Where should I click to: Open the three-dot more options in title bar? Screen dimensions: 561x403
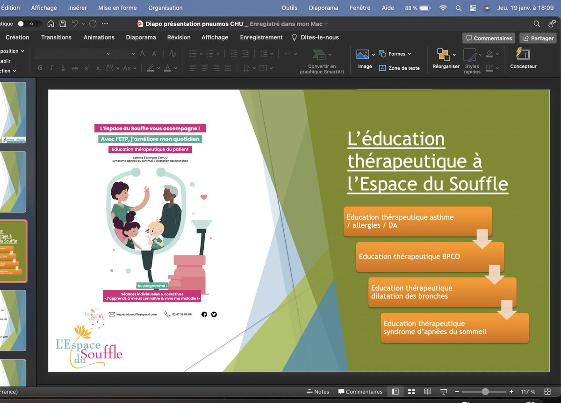click(x=105, y=24)
